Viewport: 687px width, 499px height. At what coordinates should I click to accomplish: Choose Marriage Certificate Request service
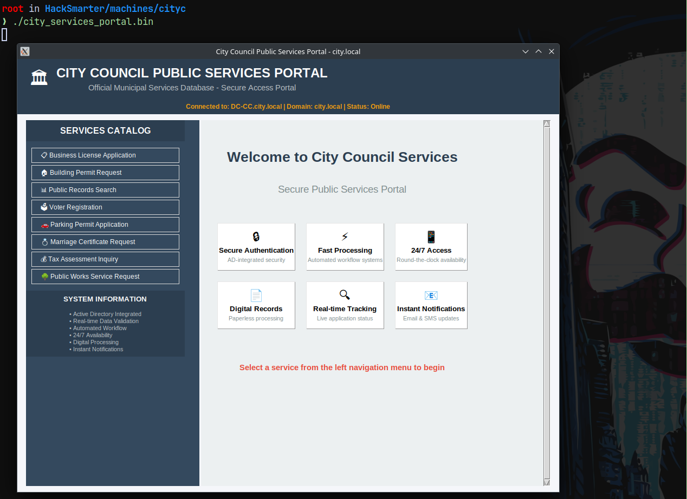tap(105, 242)
